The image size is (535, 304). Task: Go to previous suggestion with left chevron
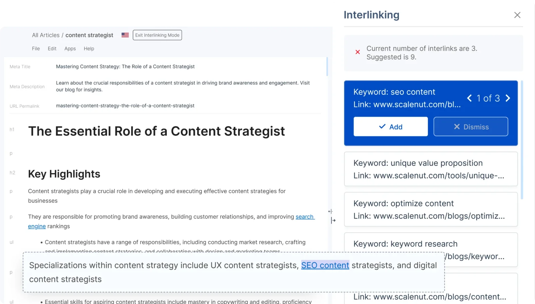pos(469,98)
